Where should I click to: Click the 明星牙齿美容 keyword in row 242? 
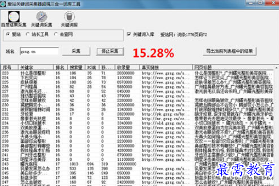(x=33, y=159)
